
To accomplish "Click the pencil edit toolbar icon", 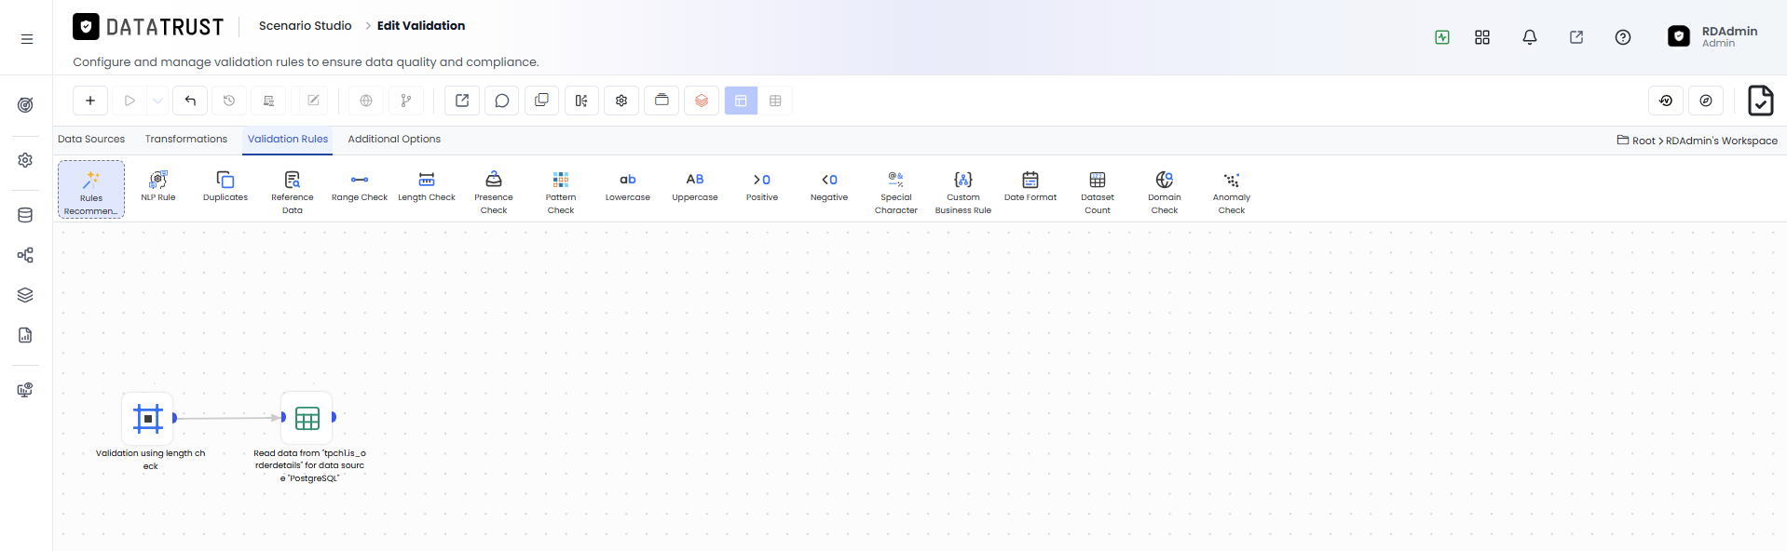I will click(x=313, y=101).
